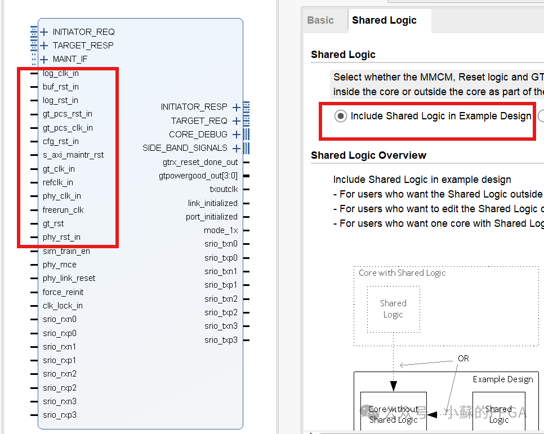Select the srio_txp3 output port
The height and width of the screenshot is (434, 544).
[x=221, y=339]
